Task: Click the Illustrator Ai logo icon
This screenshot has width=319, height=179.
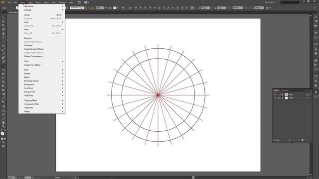Action: pos(3,2)
